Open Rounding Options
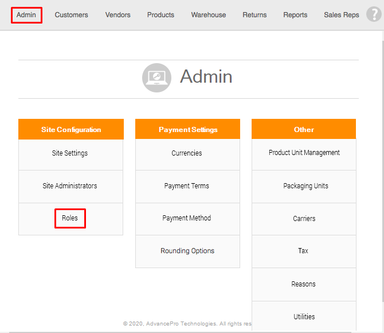The image size is (384, 333). pyautogui.click(x=187, y=251)
